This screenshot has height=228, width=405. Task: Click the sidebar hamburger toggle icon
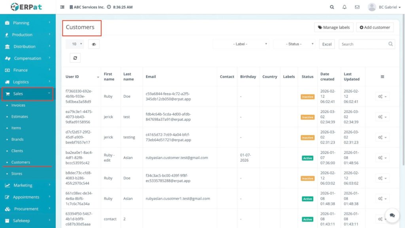coord(62,7)
